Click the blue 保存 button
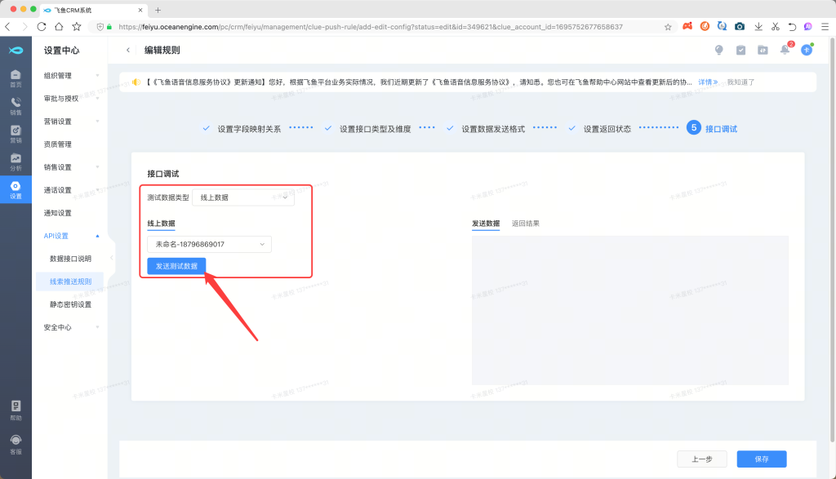This screenshot has width=836, height=479. pyautogui.click(x=761, y=459)
